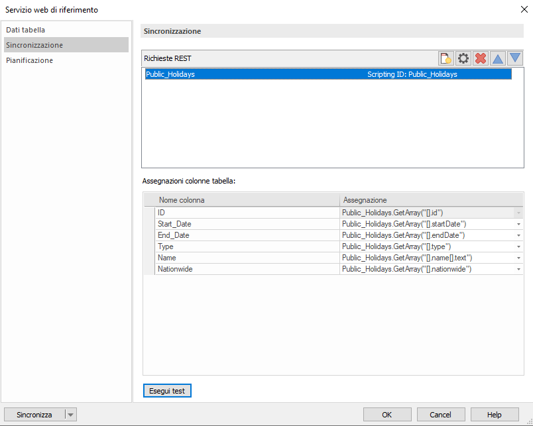Select the Public_Holidays request entry

click(x=265, y=74)
